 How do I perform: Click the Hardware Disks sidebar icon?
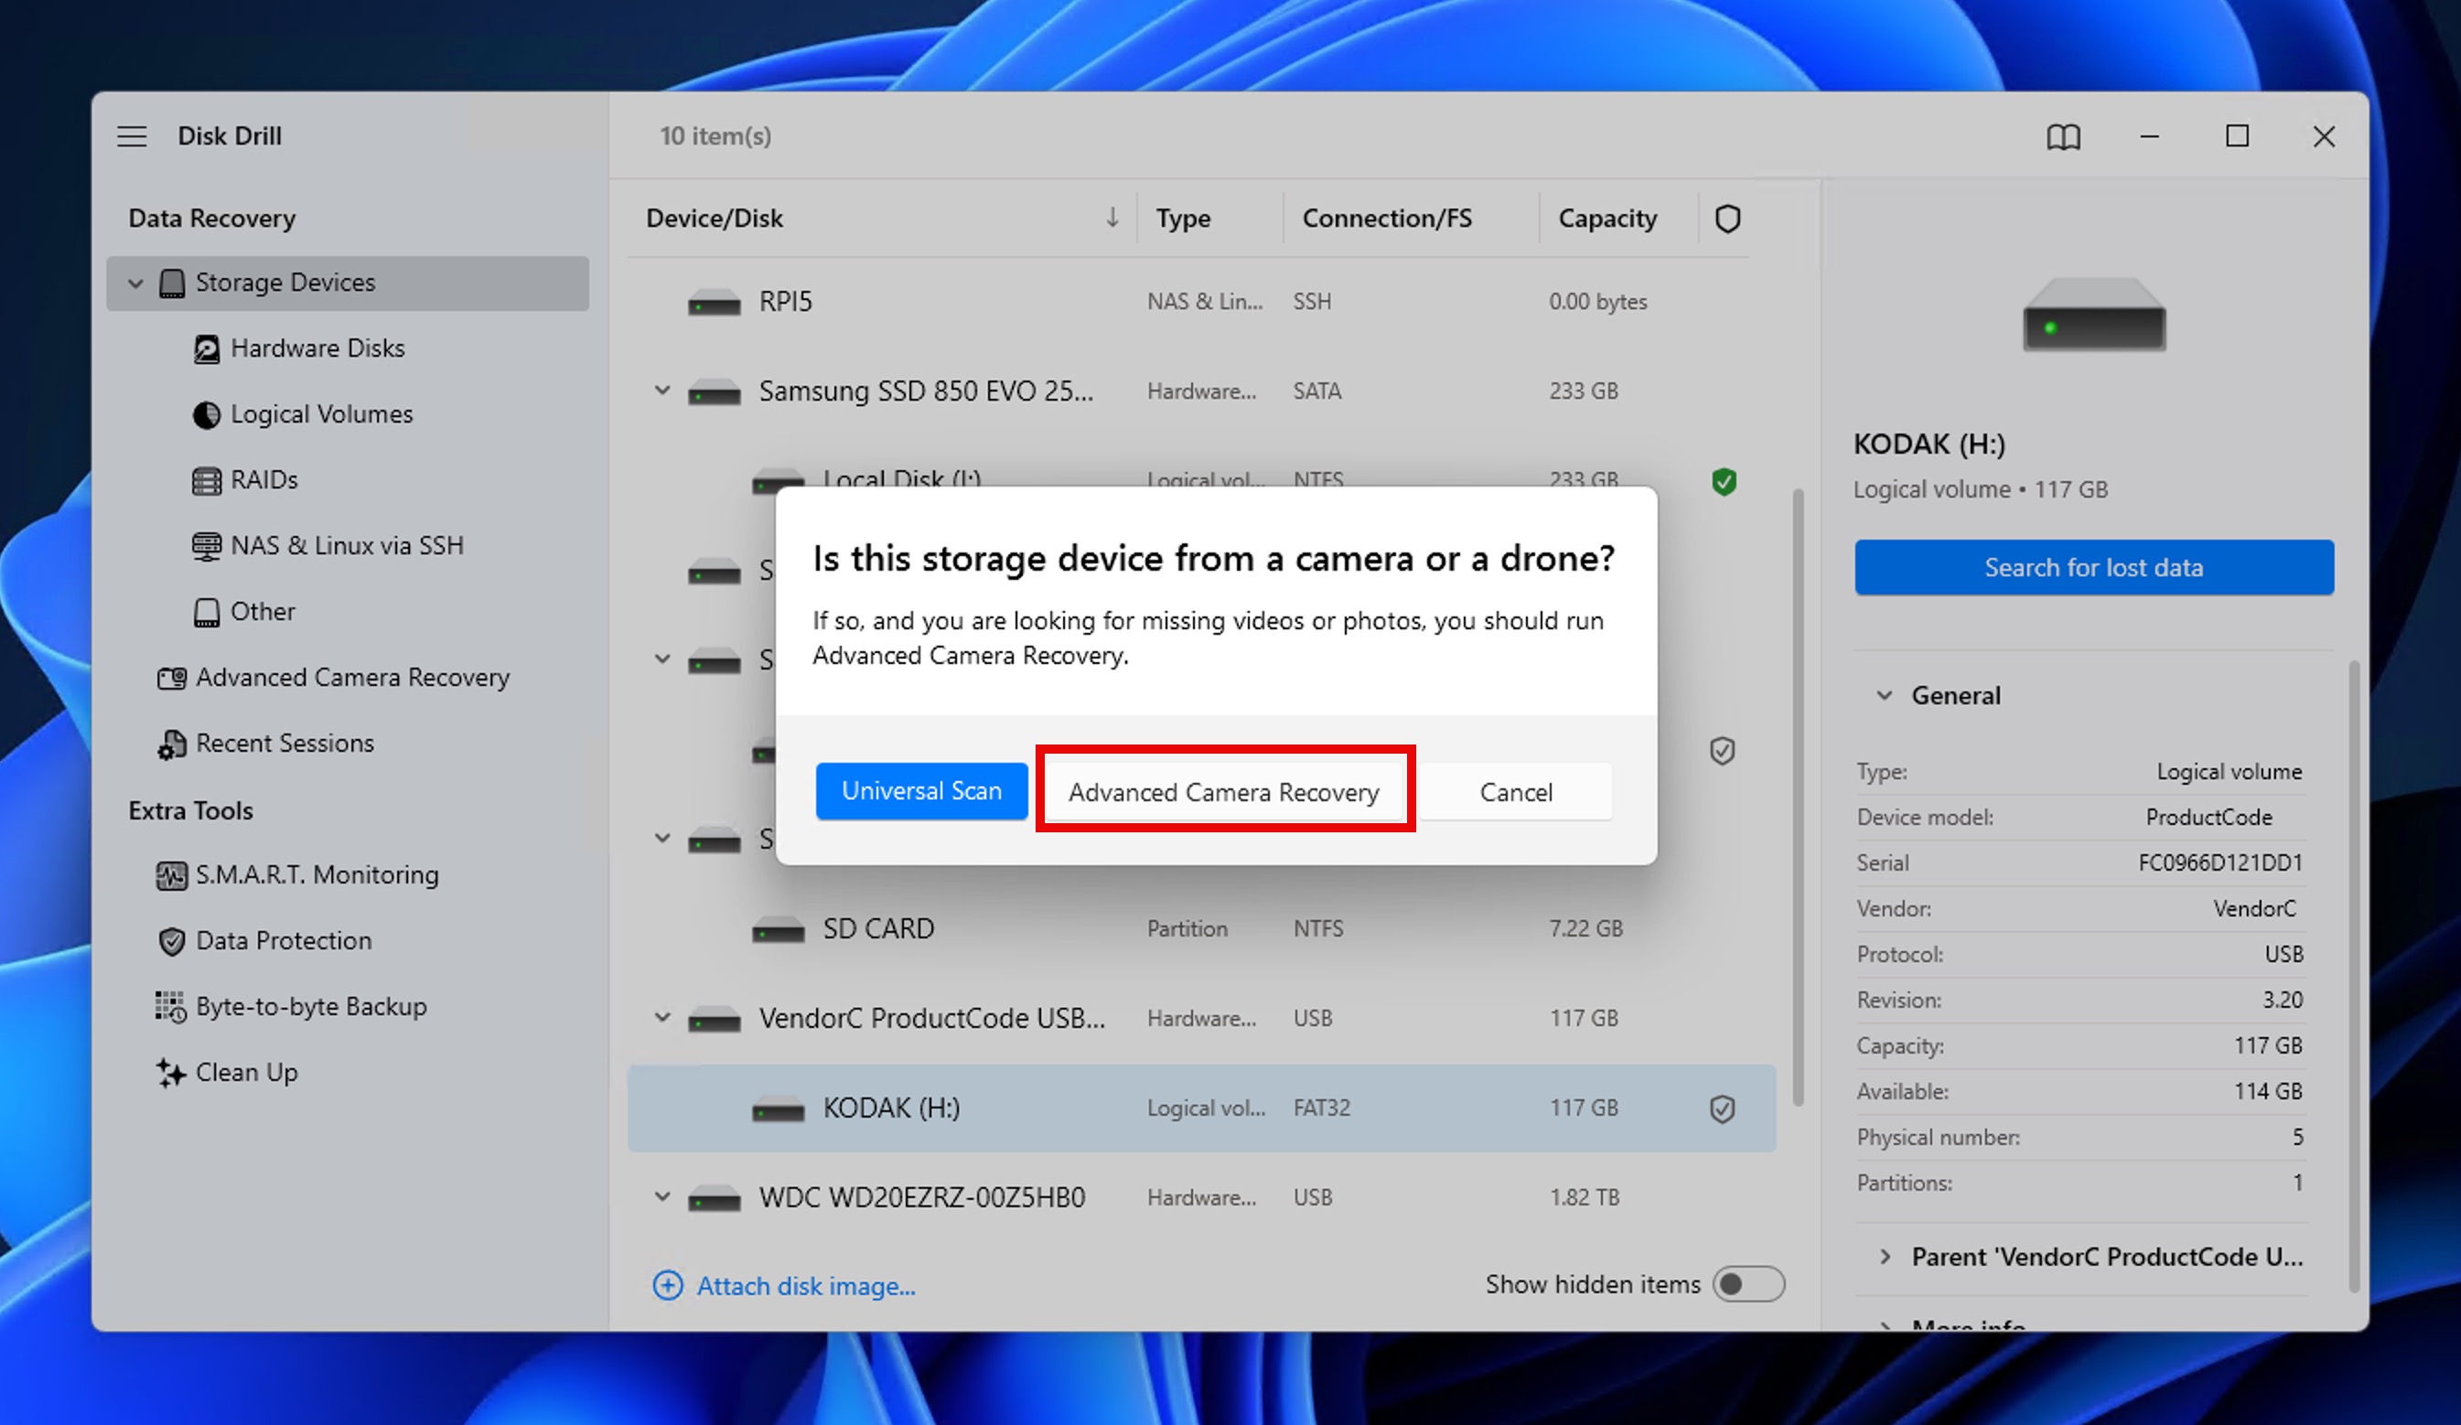click(206, 348)
